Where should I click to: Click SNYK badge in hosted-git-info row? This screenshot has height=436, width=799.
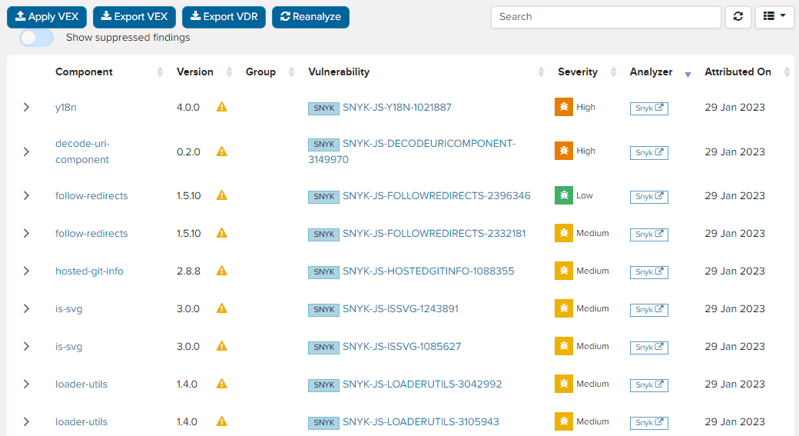pyautogui.click(x=323, y=272)
